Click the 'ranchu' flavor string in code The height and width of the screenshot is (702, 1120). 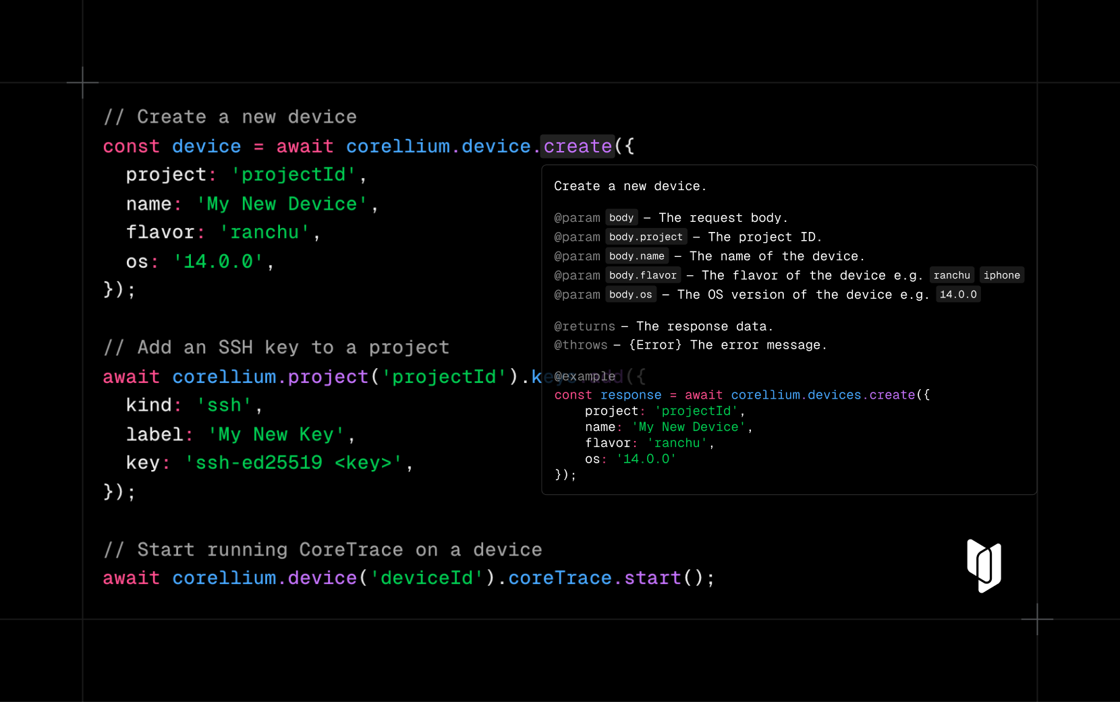pyautogui.click(x=264, y=232)
